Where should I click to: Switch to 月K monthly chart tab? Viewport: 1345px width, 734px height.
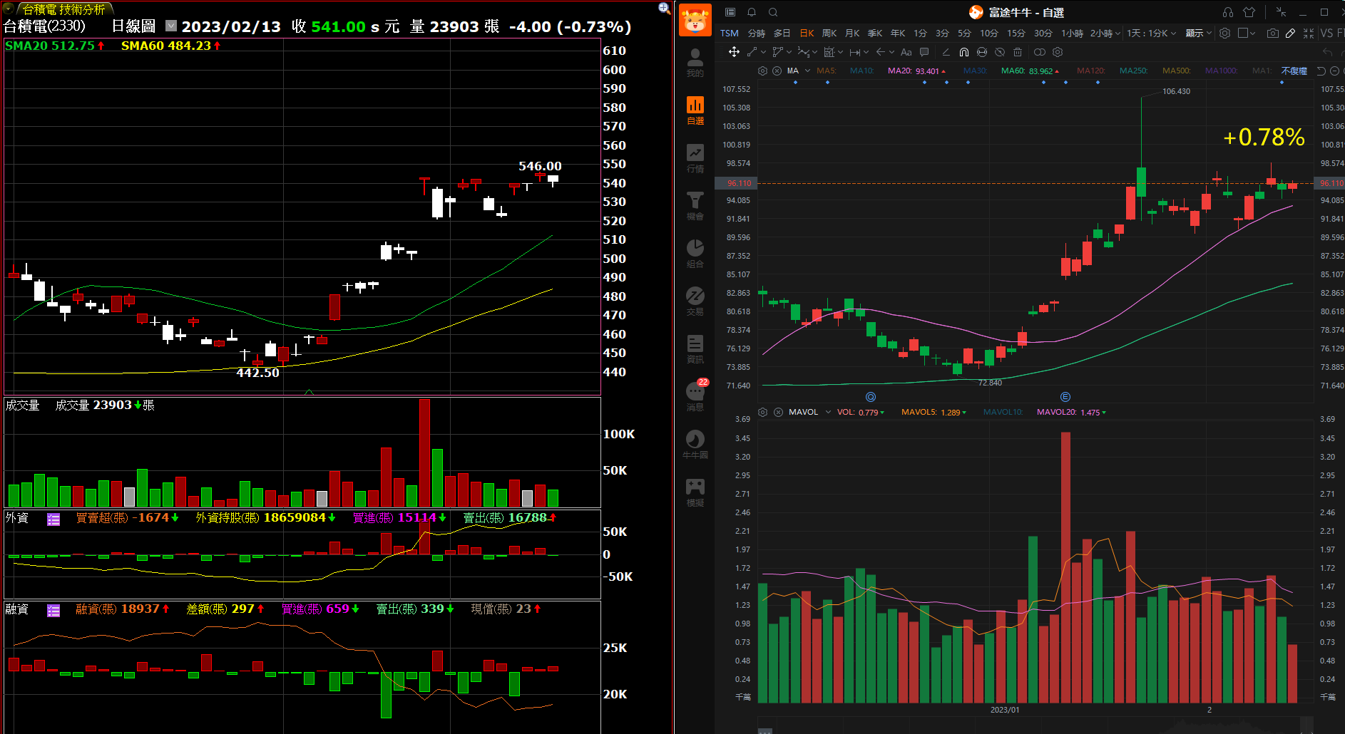(x=852, y=33)
